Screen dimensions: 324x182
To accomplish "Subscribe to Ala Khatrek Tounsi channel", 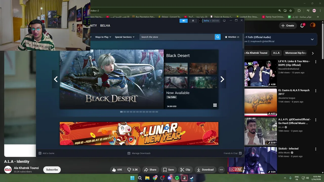I will [52, 170].
